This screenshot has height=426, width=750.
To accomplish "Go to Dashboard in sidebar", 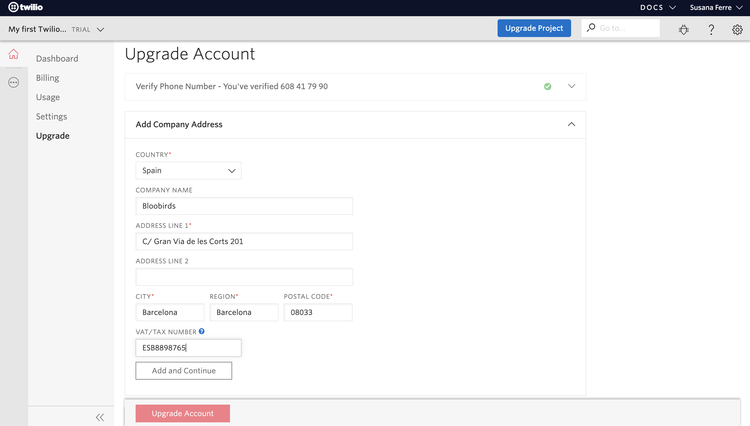I will click(x=57, y=58).
